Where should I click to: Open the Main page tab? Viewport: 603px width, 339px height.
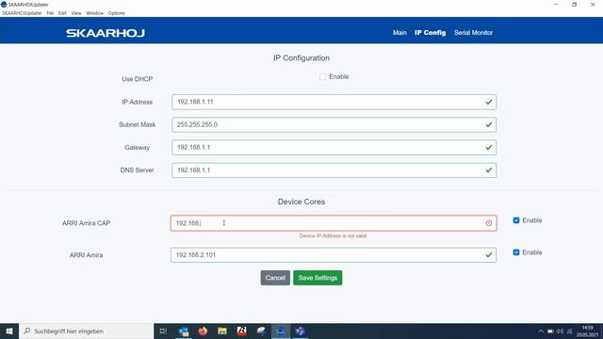[x=399, y=33]
